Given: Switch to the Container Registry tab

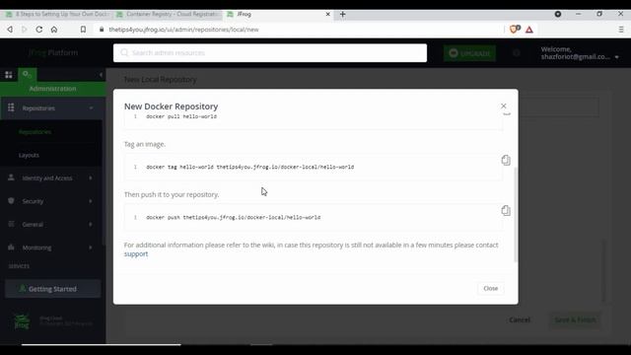Looking at the screenshot, I should (x=170, y=14).
